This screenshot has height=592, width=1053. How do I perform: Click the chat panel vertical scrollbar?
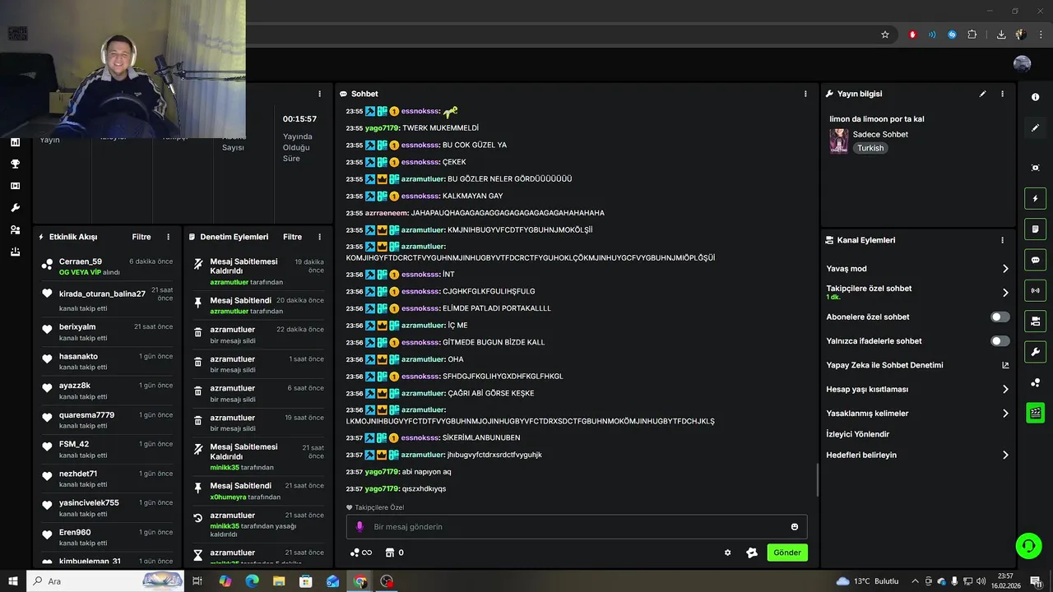(817, 479)
